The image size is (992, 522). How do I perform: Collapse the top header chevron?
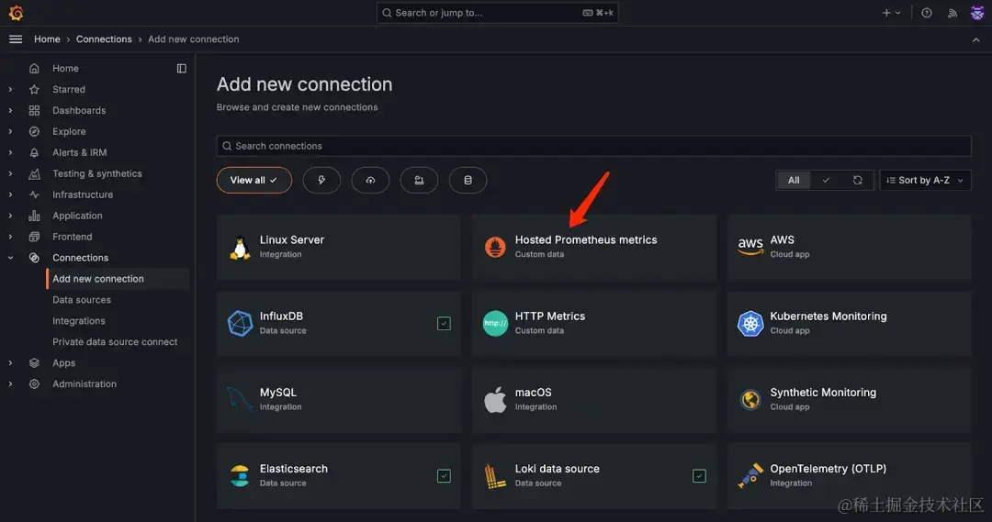975,39
